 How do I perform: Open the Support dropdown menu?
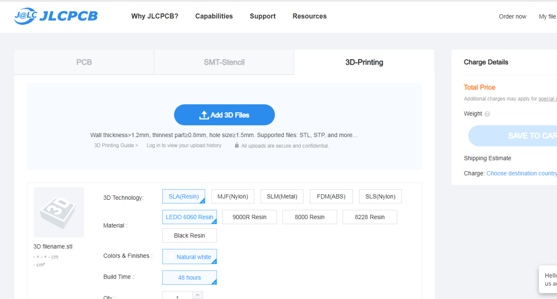coord(262,16)
